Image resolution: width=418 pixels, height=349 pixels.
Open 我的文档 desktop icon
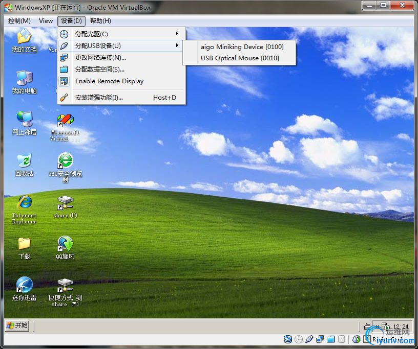(24, 40)
